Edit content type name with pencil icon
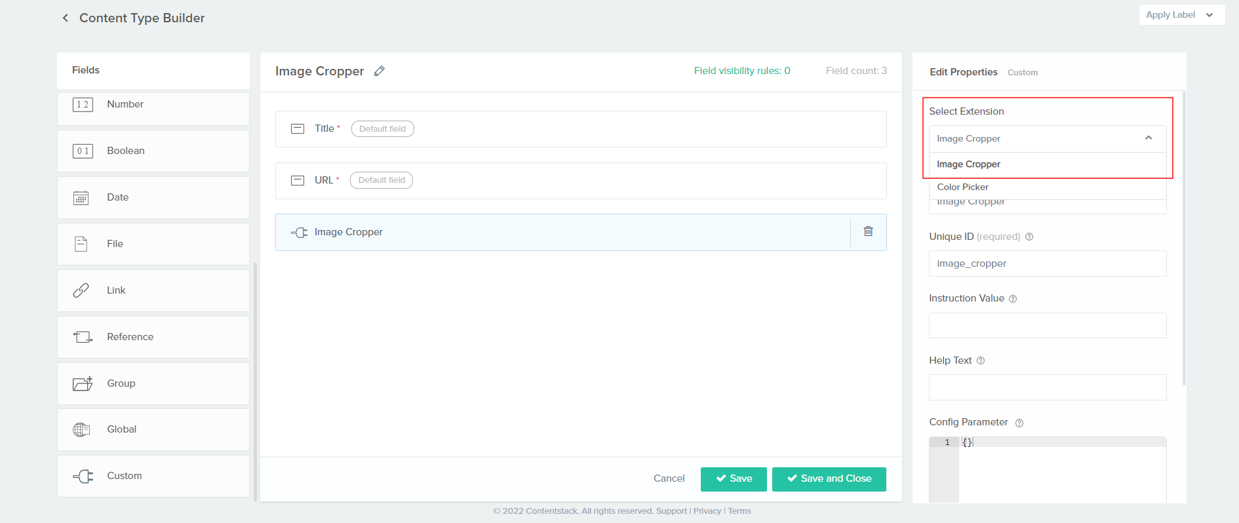The height and width of the screenshot is (523, 1239). tap(379, 71)
